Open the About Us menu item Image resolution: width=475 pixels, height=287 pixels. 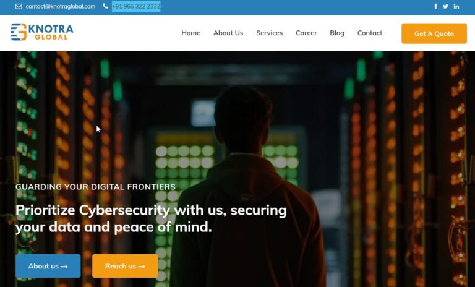coord(228,33)
